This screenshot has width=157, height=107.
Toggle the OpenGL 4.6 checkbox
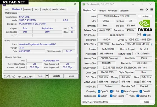[138, 96]
